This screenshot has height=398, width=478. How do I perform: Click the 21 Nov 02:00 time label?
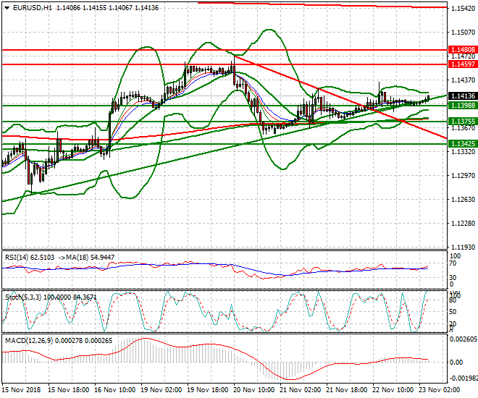(x=301, y=390)
